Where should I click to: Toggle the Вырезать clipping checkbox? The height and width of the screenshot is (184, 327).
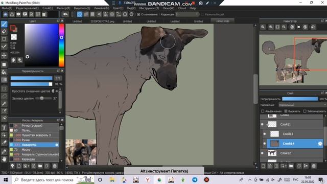pyautogui.click(x=286, y=111)
